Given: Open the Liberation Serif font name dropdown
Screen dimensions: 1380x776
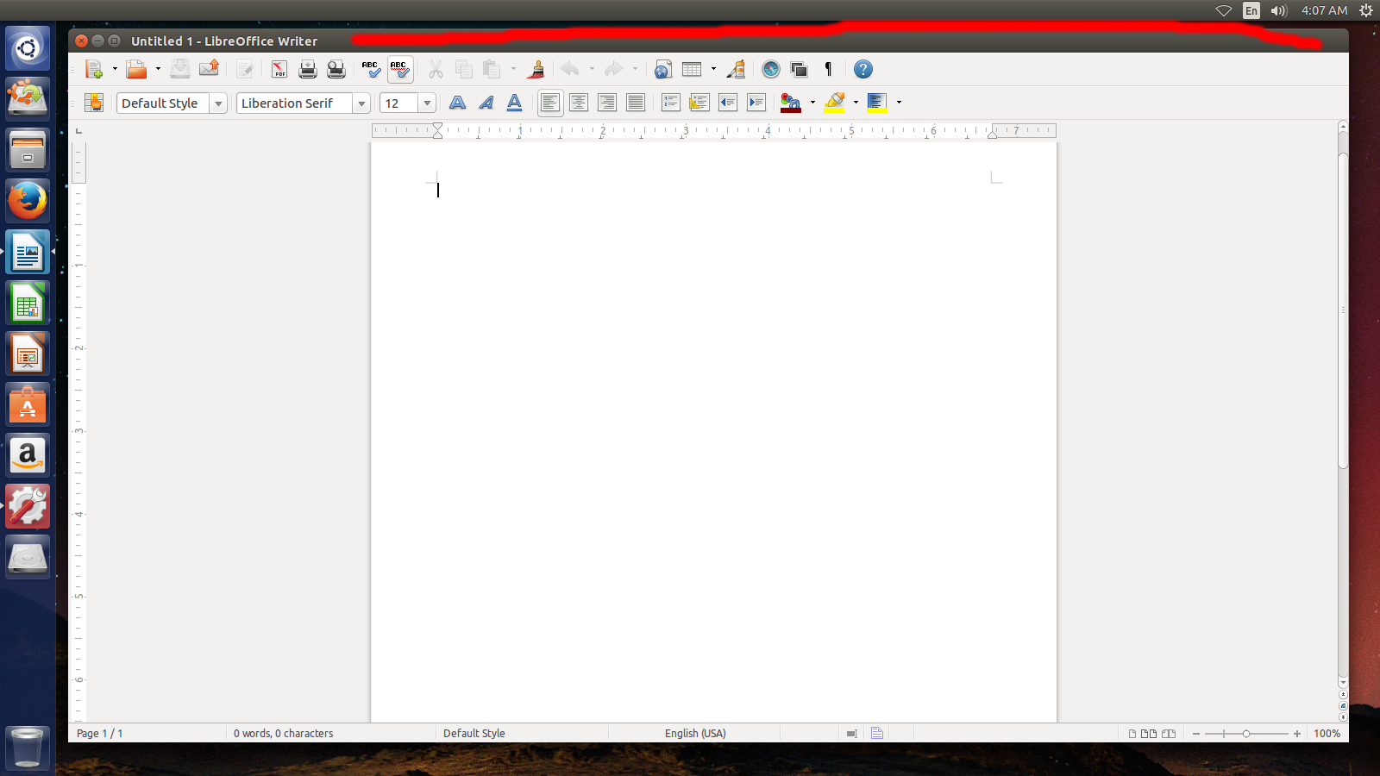Looking at the screenshot, I should click(361, 103).
